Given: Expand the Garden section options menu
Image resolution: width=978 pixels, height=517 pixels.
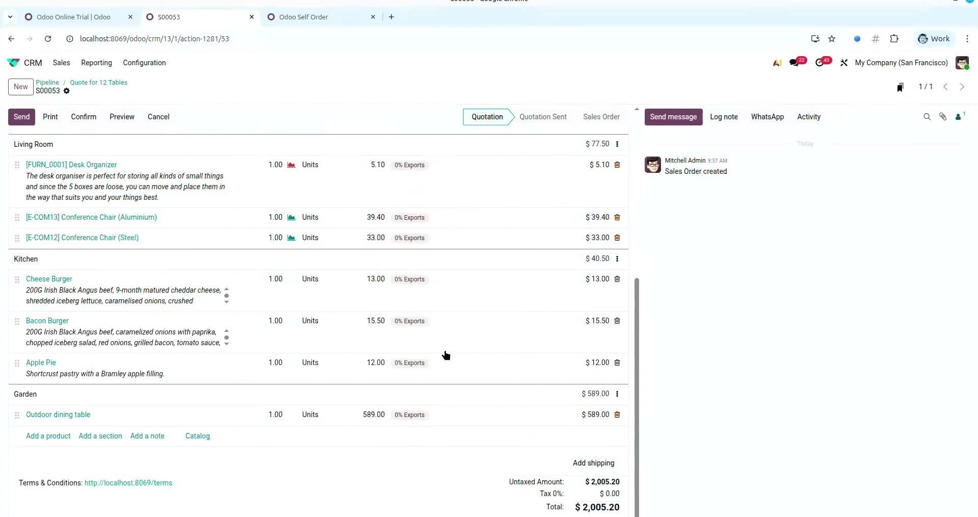Looking at the screenshot, I should click(617, 394).
